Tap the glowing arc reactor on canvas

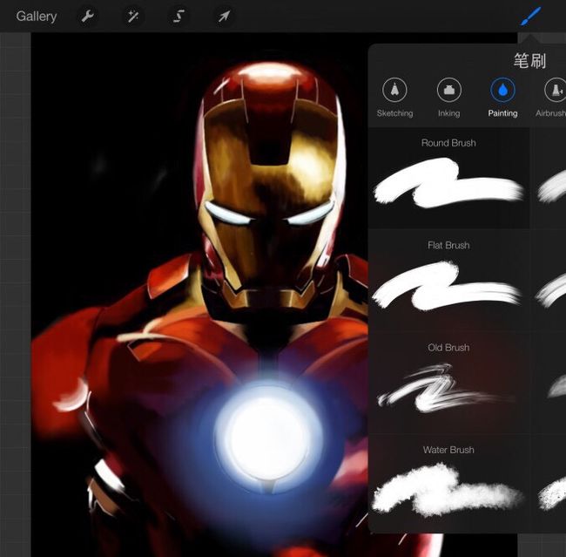(x=268, y=437)
